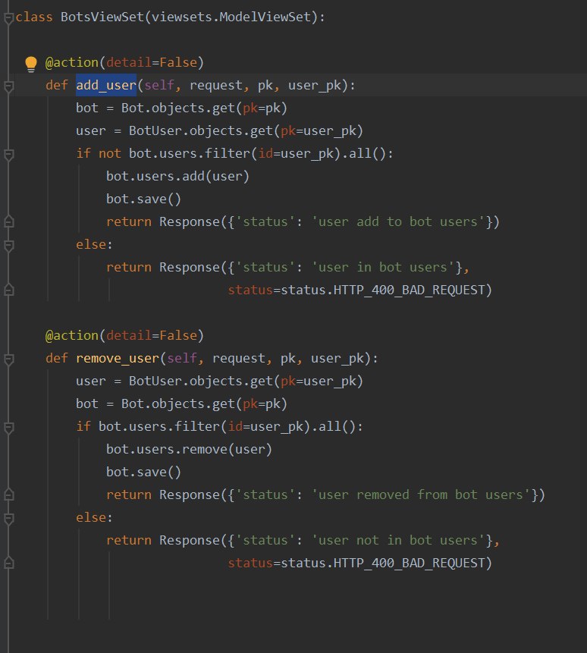Click the first @action decorator above add_user
587x653 pixels.
[124, 62]
